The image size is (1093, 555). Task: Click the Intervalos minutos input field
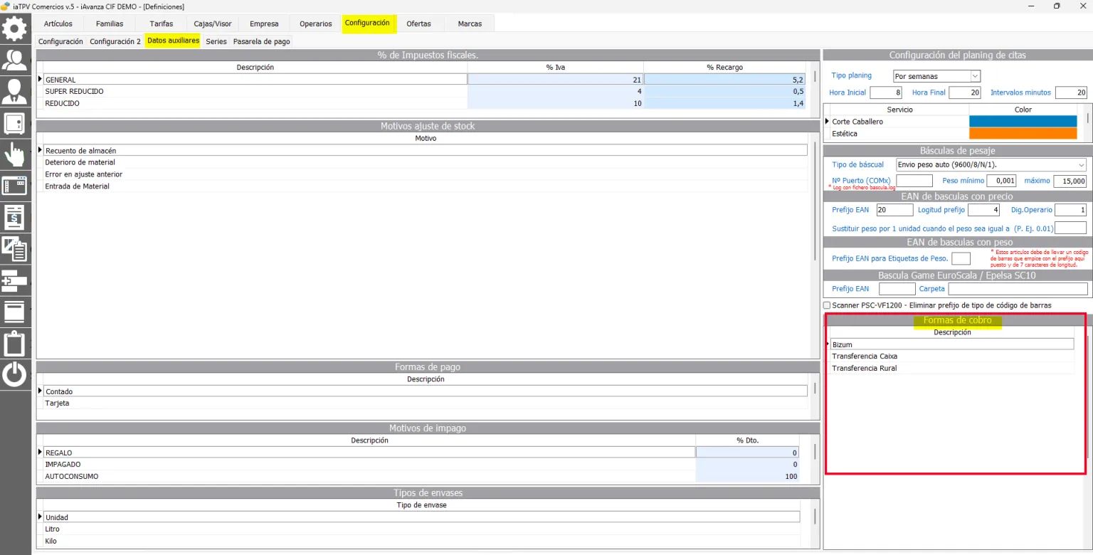[x=1072, y=92]
